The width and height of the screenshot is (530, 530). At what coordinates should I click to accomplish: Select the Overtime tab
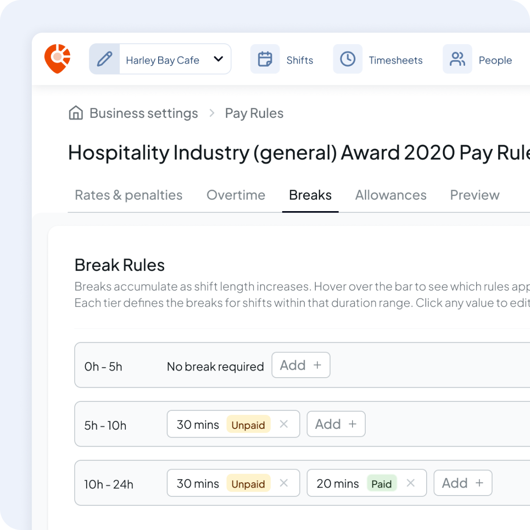[x=236, y=195]
